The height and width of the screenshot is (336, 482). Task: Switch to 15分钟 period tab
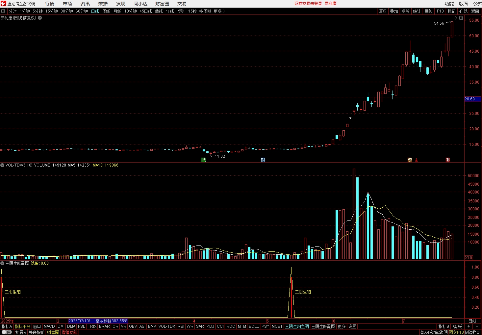(x=52, y=11)
